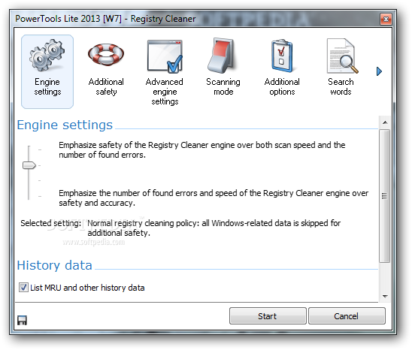Open the Additional safety lifebuoy icon
The width and height of the screenshot is (412, 350).
click(x=106, y=55)
